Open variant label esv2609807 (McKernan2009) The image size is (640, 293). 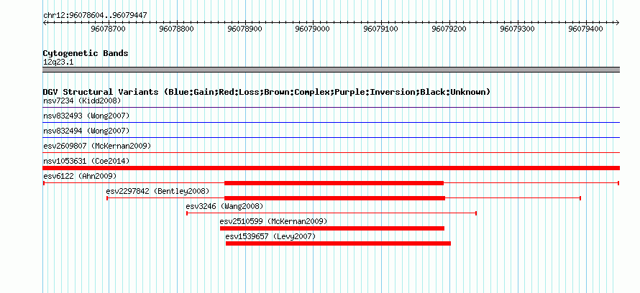click(x=97, y=146)
